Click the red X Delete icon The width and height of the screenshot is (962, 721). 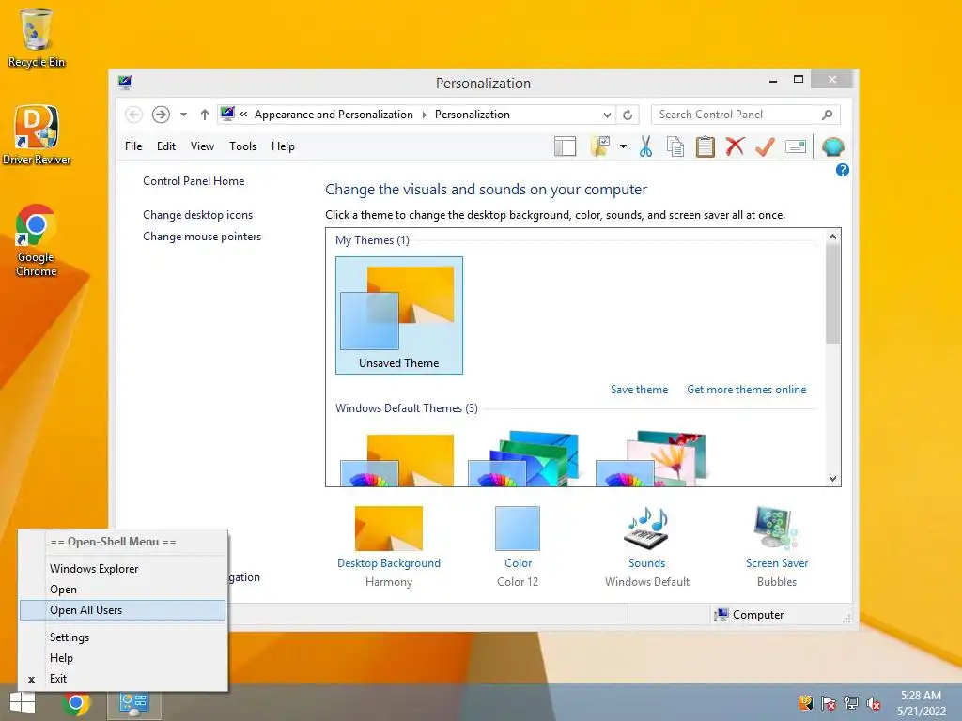(x=735, y=146)
